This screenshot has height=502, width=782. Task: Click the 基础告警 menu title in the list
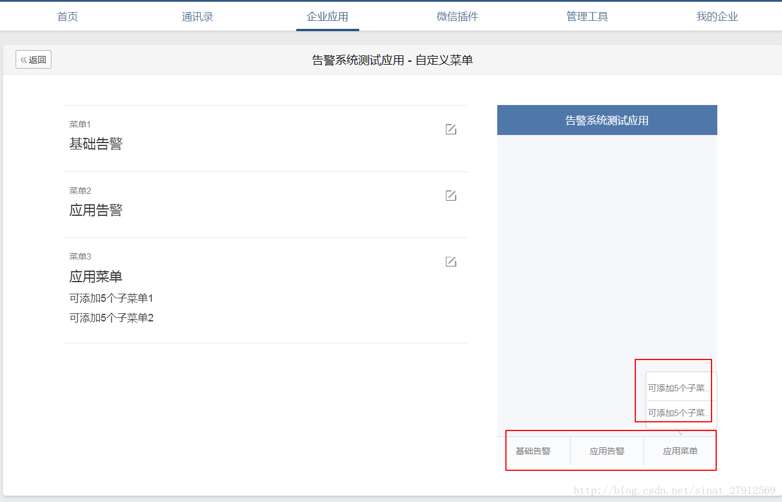click(96, 144)
